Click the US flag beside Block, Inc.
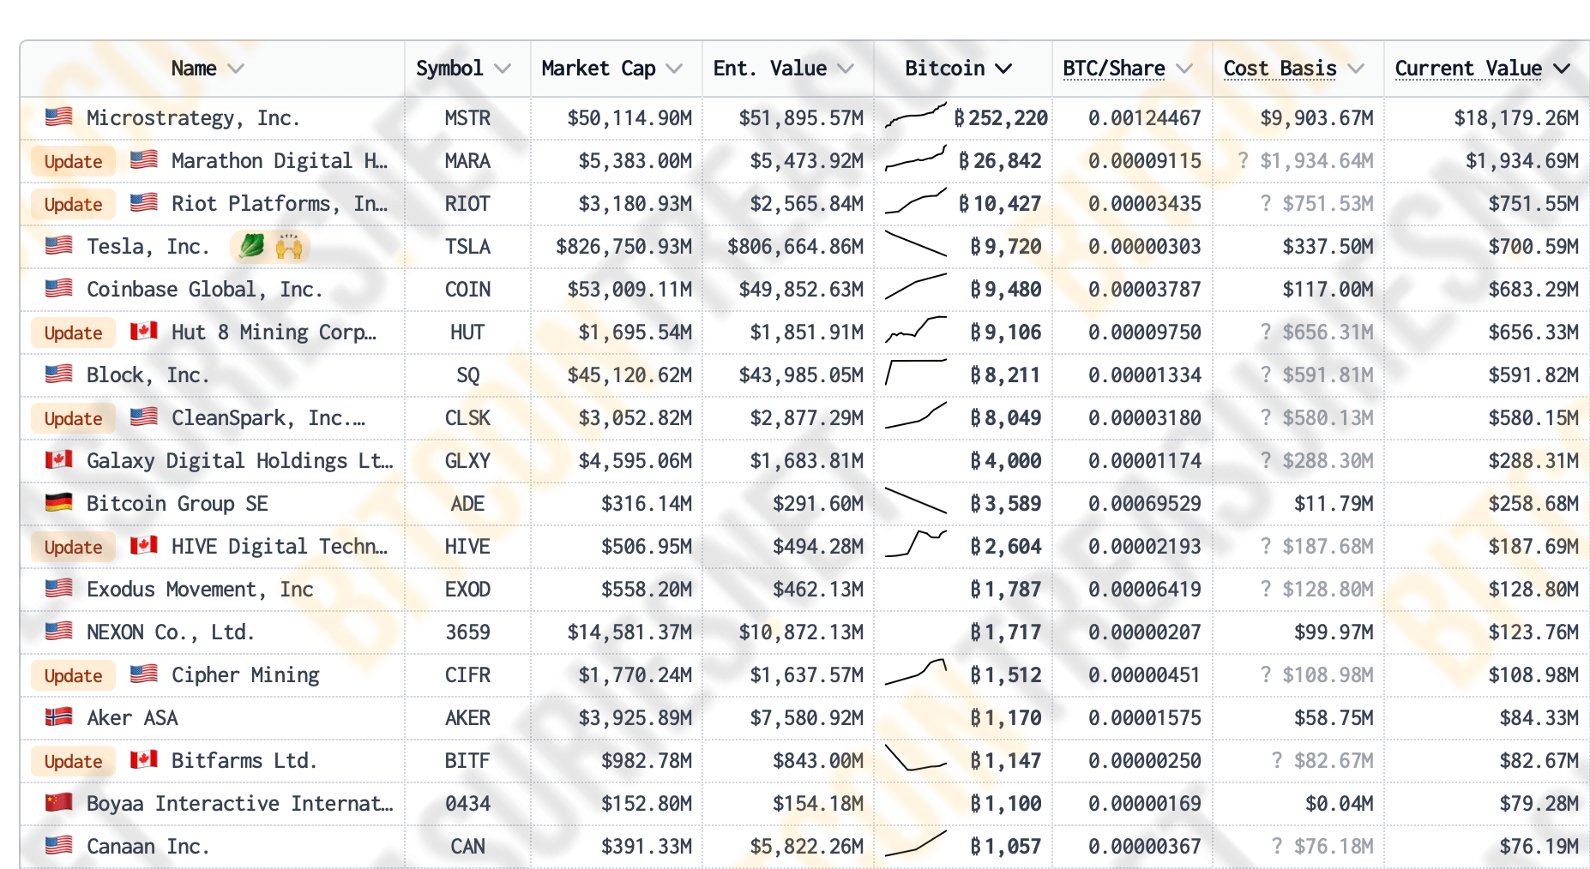1590x869 pixels. pos(58,374)
